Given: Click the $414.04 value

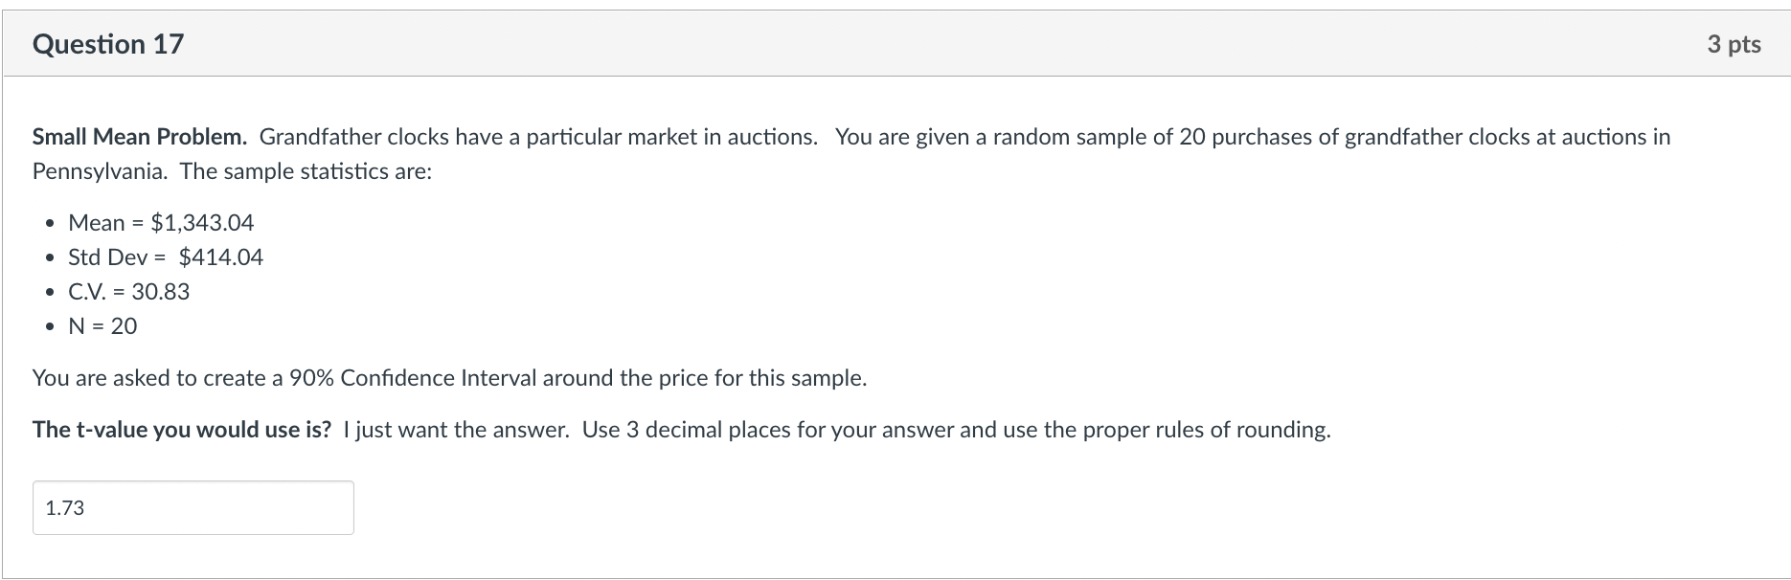Looking at the screenshot, I should [221, 257].
